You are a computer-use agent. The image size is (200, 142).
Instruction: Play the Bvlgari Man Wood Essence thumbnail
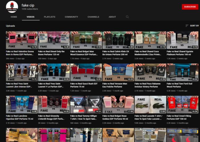click(x=86, y=40)
